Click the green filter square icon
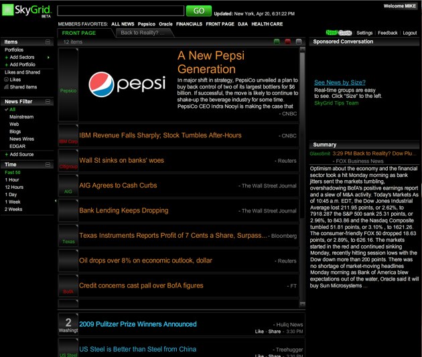The image size is (422, 357). [277, 42]
